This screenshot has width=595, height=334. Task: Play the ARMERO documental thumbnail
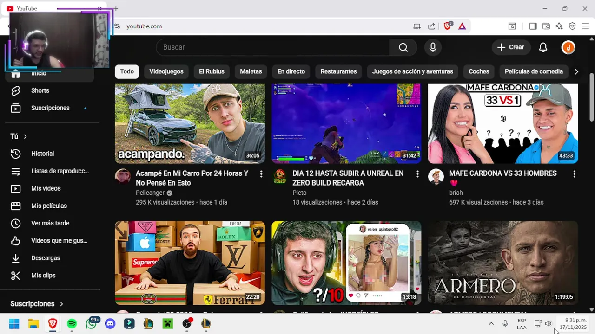pos(503,263)
